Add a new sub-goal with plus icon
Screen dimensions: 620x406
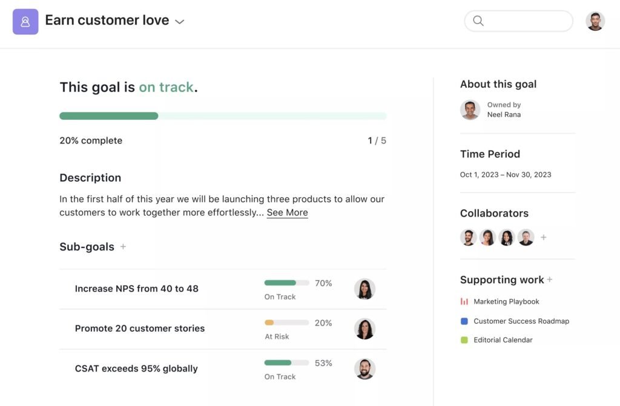123,247
